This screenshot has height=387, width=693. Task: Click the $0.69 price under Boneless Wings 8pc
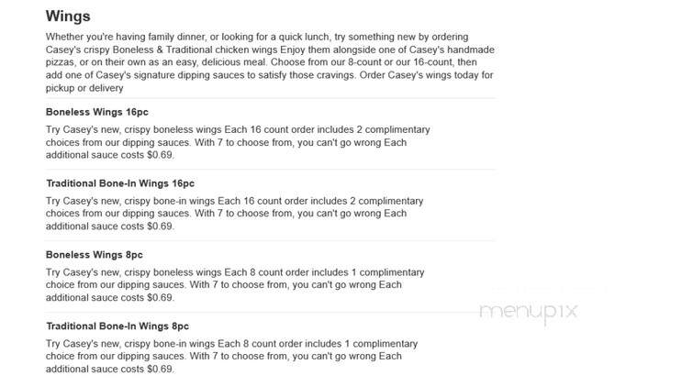[x=160, y=298]
